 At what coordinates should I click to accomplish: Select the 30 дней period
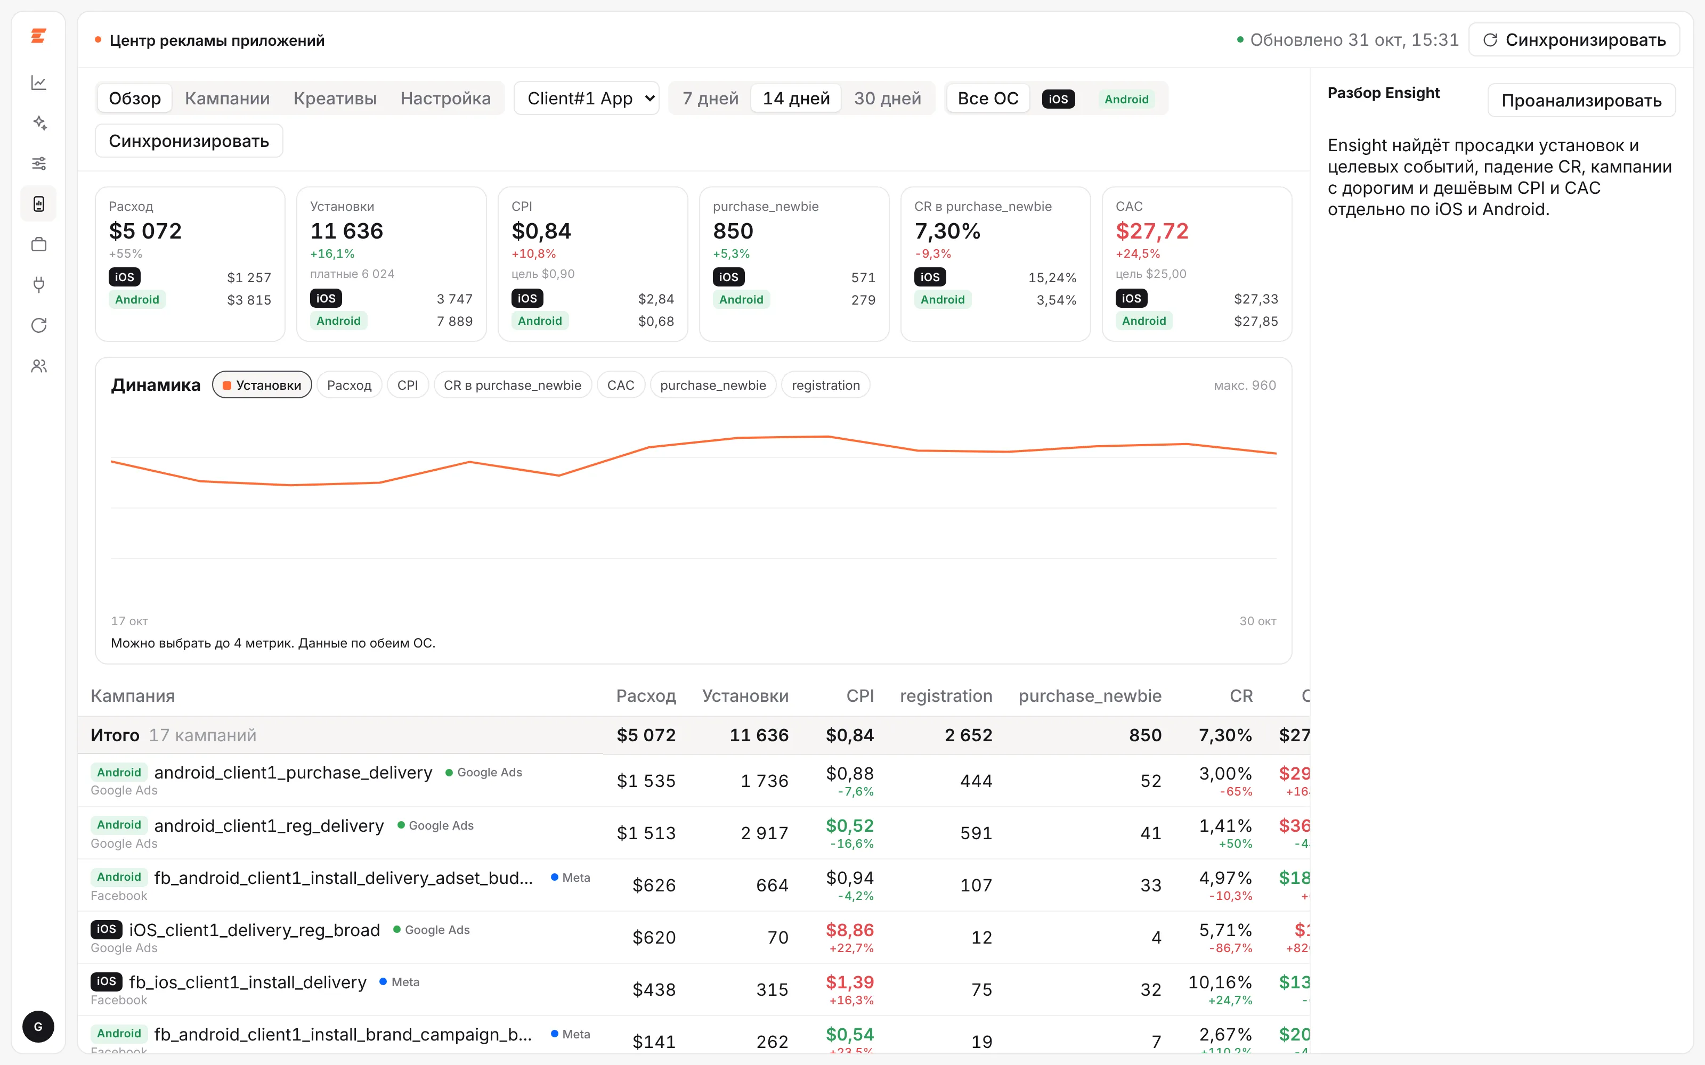(x=888, y=98)
